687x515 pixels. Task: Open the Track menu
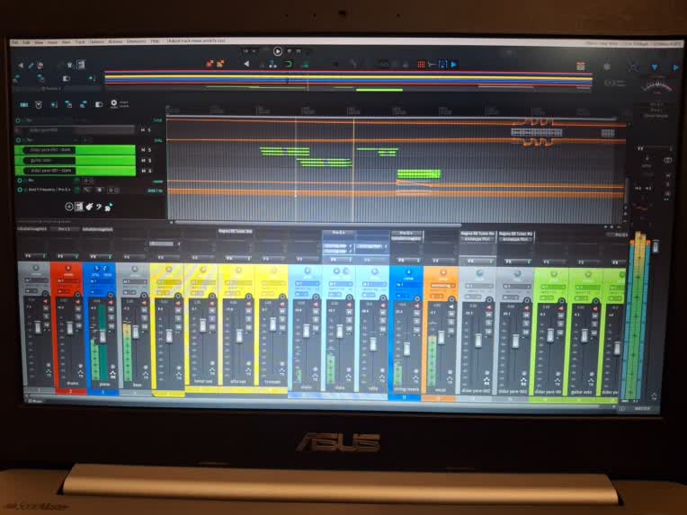click(x=80, y=42)
